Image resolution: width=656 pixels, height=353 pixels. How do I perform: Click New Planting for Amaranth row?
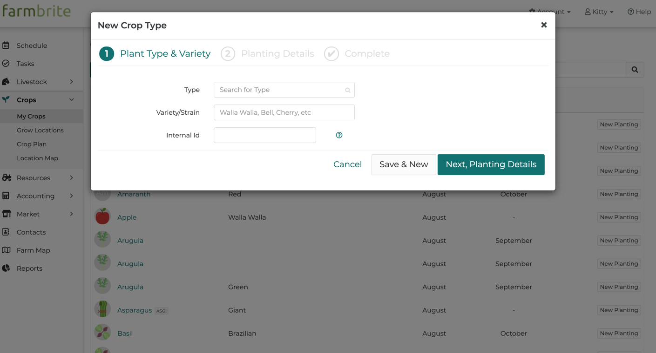[619, 194]
